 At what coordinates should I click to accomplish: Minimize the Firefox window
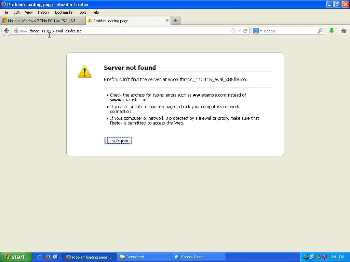330,4
